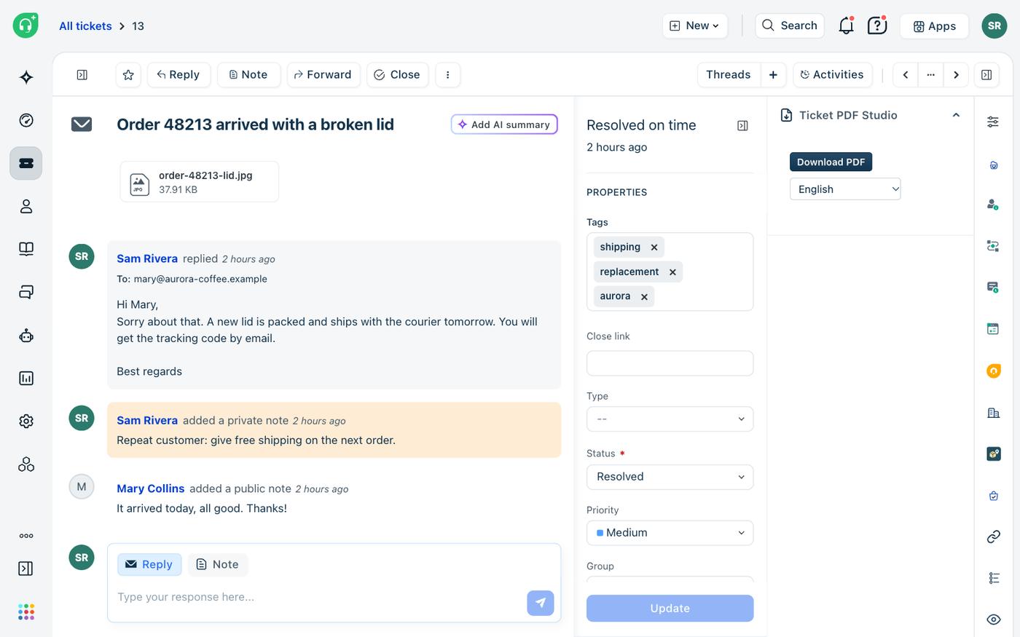This screenshot has width=1020, height=637.
Task: Open the order-48213-lid.jpg attachment
Action: pos(200,182)
